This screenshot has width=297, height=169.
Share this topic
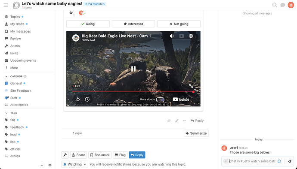tap(78, 155)
